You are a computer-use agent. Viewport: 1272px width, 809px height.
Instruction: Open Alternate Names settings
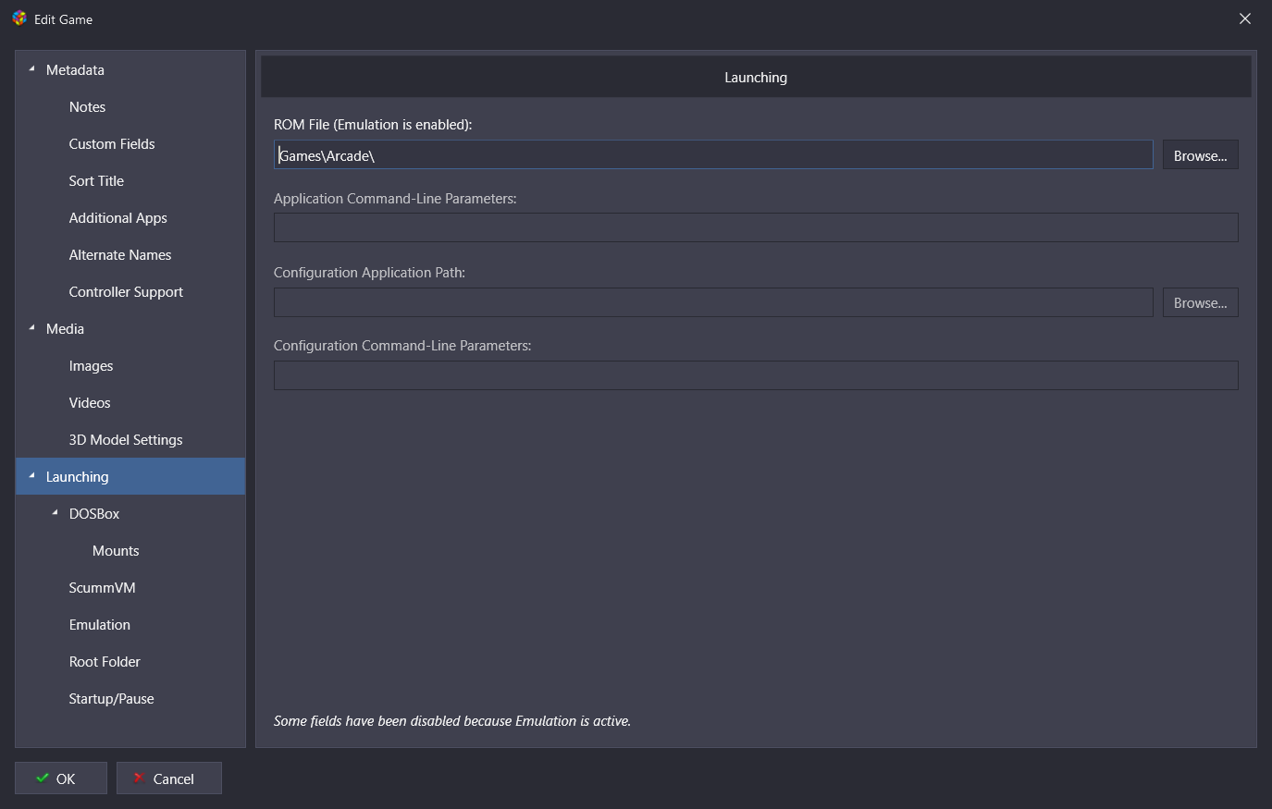[x=120, y=255]
